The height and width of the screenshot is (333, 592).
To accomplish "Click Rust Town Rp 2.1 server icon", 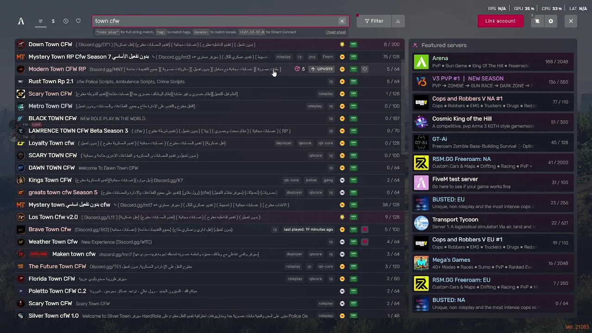I will 20,81.
